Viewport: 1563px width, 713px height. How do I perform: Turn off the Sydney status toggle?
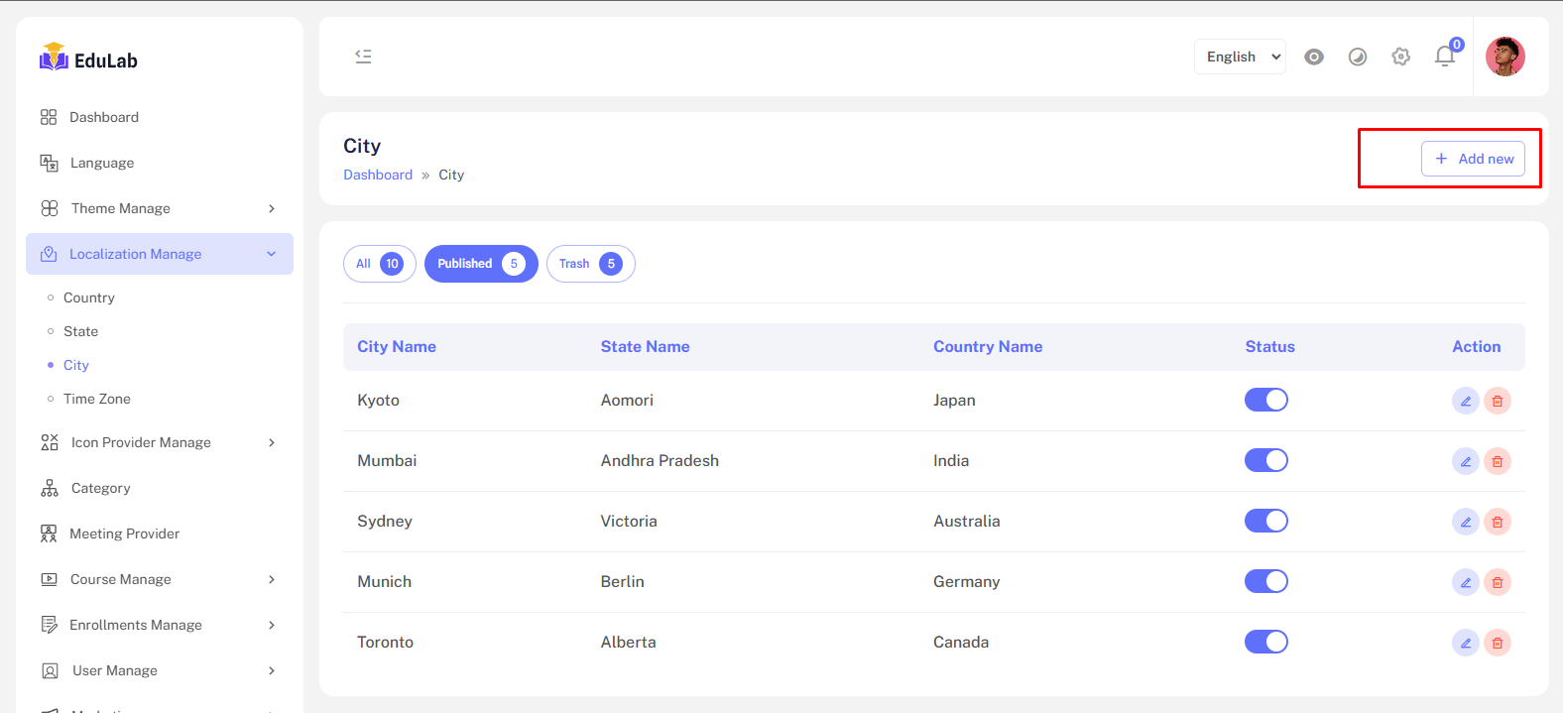[1265, 521]
